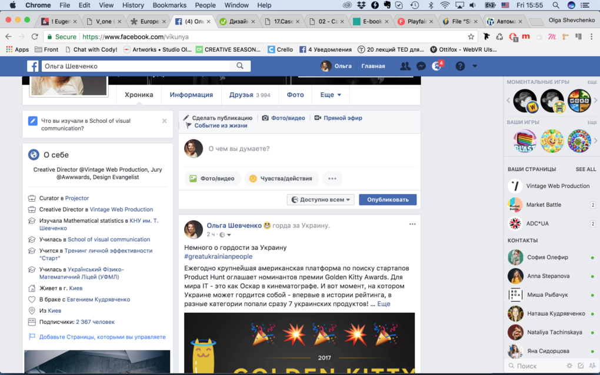This screenshot has height=375, width=600.
Task: Click the 2 367 человек followers link
Action: (x=95, y=322)
